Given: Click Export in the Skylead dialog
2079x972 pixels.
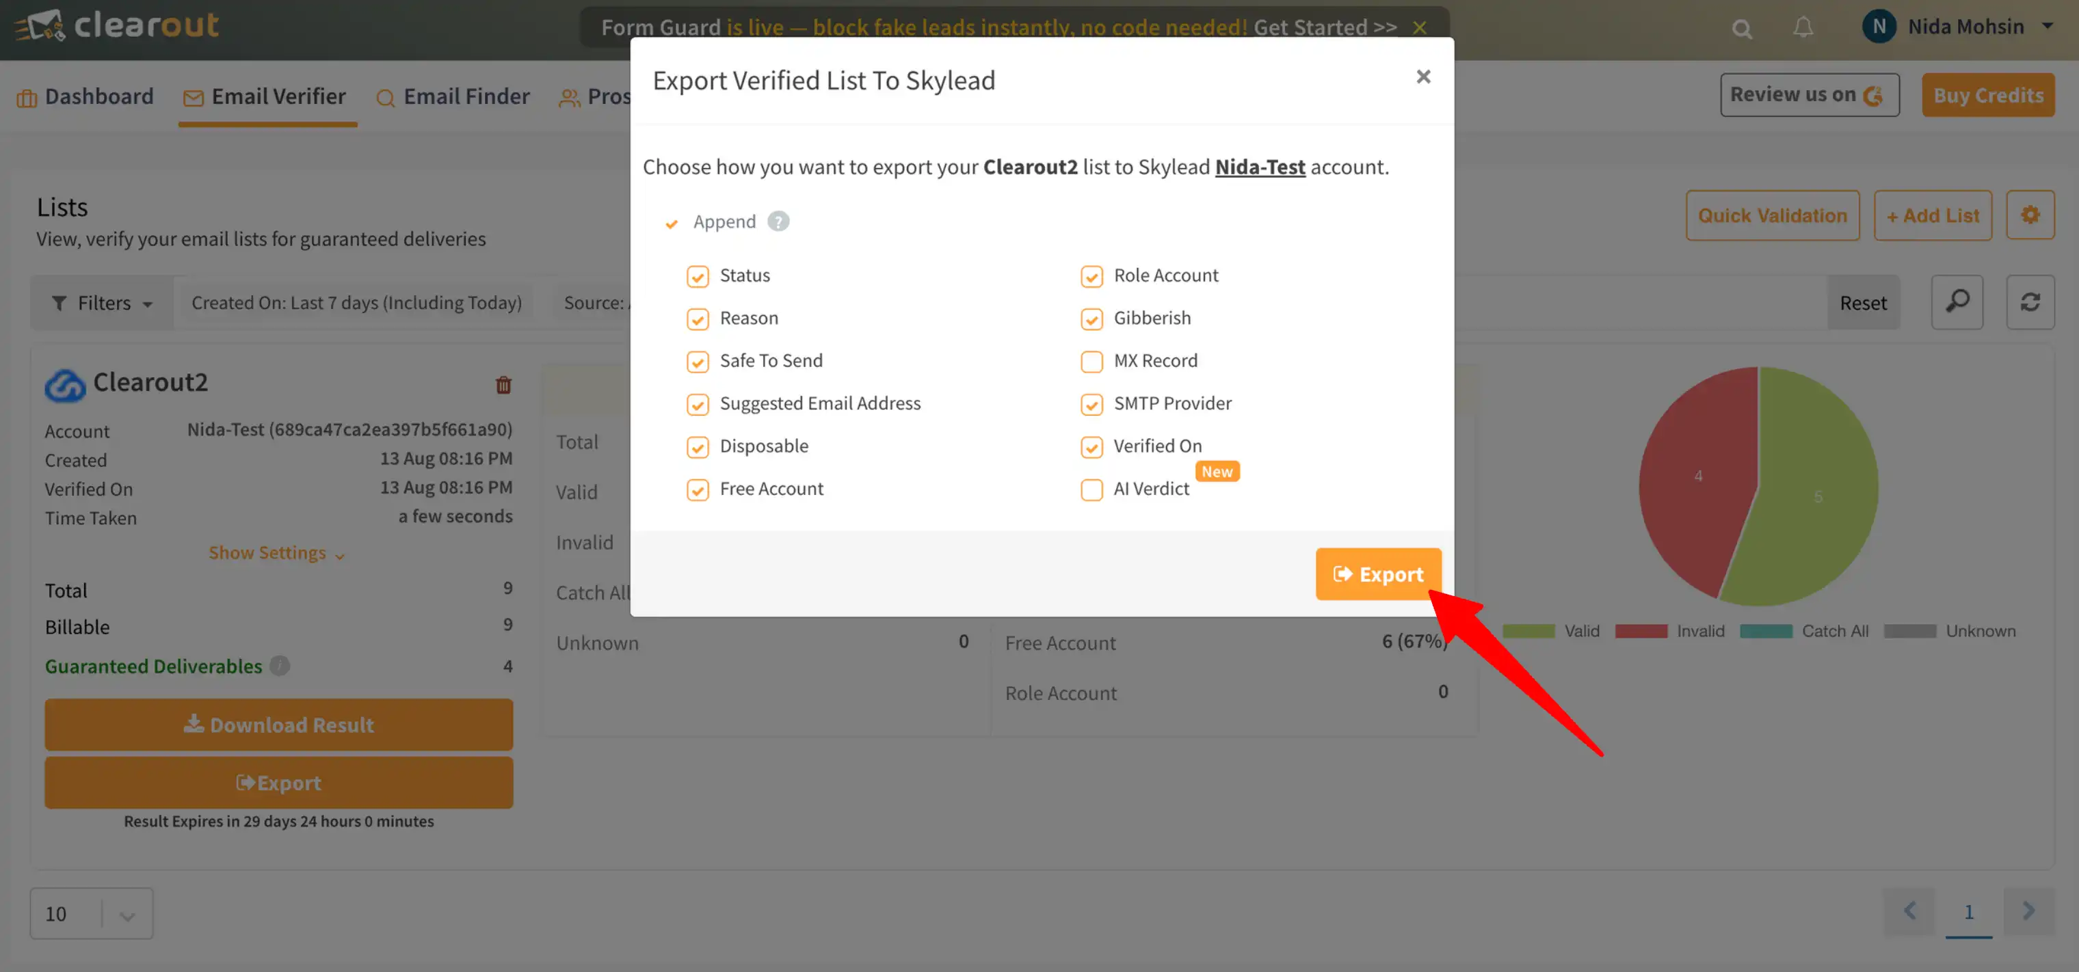Looking at the screenshot, I should click(1377, 573).
